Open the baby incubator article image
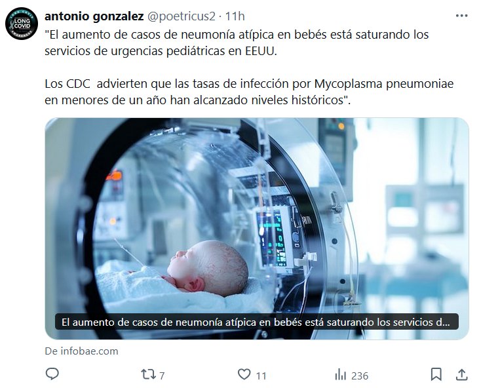Viewport: 481px width, 388px height. tap(257, 229)
